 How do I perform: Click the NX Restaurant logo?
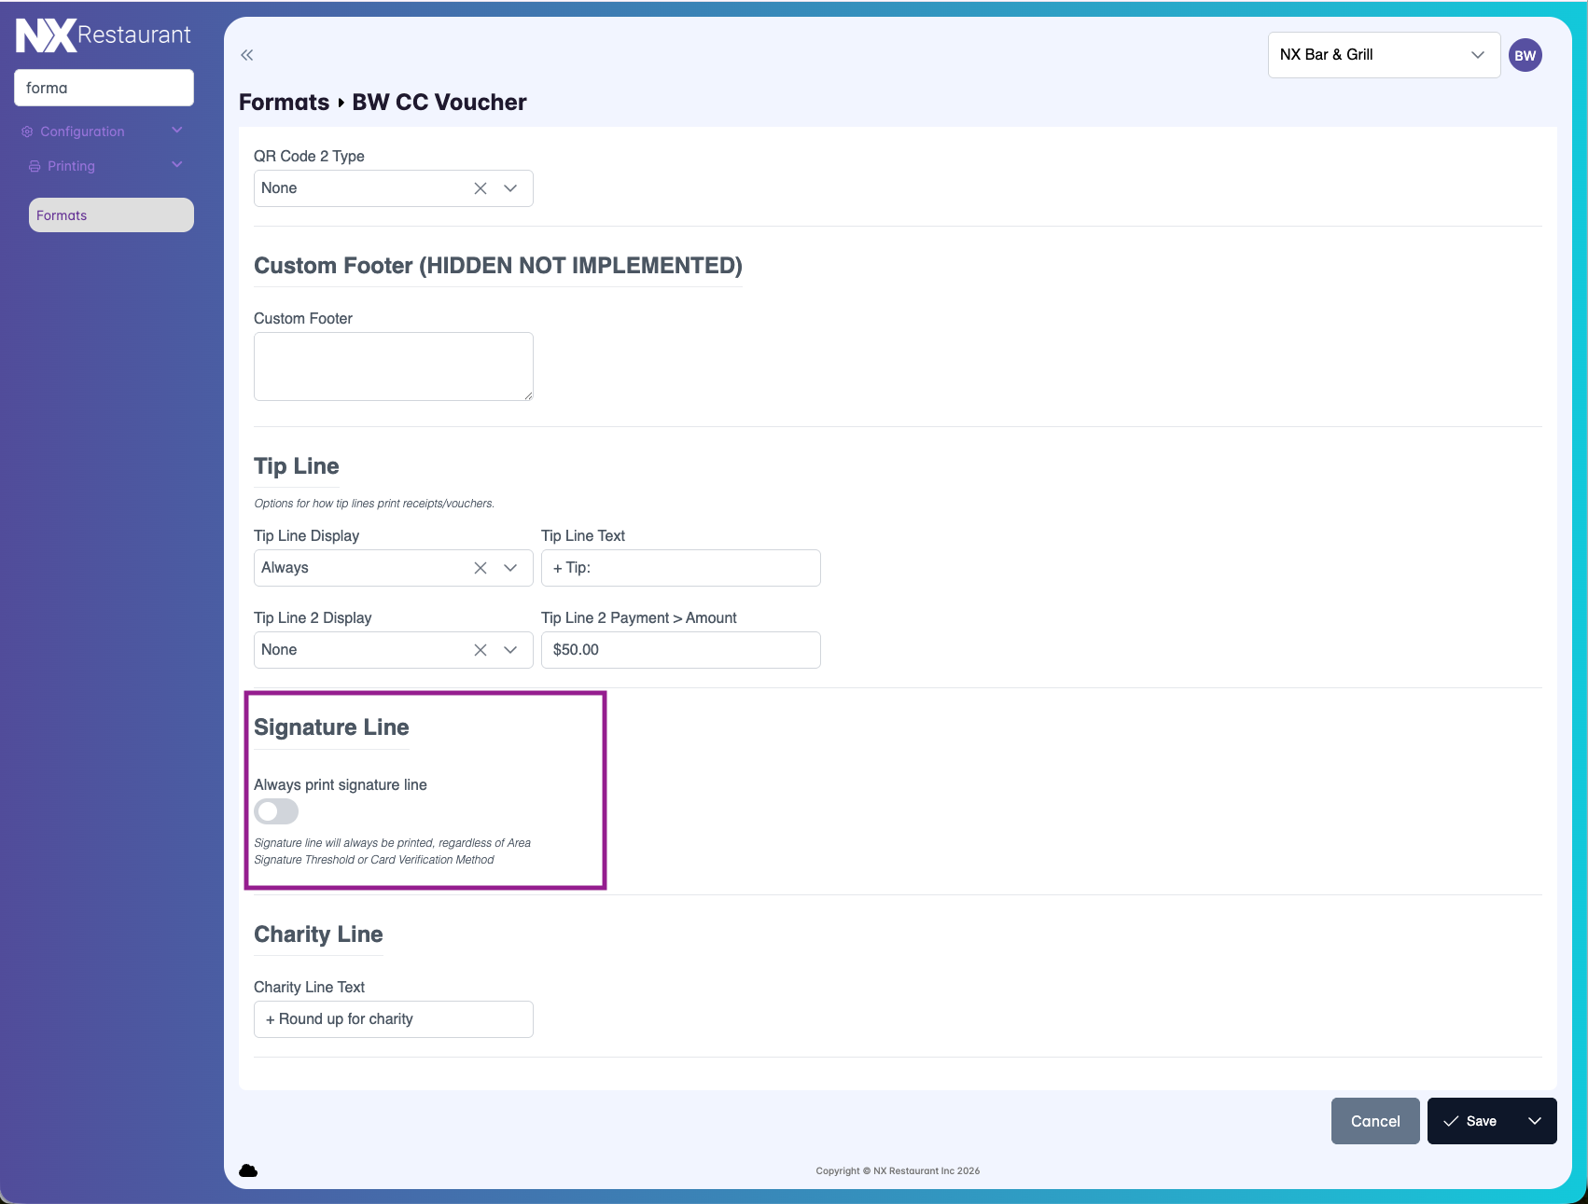(x=103, y=35)
